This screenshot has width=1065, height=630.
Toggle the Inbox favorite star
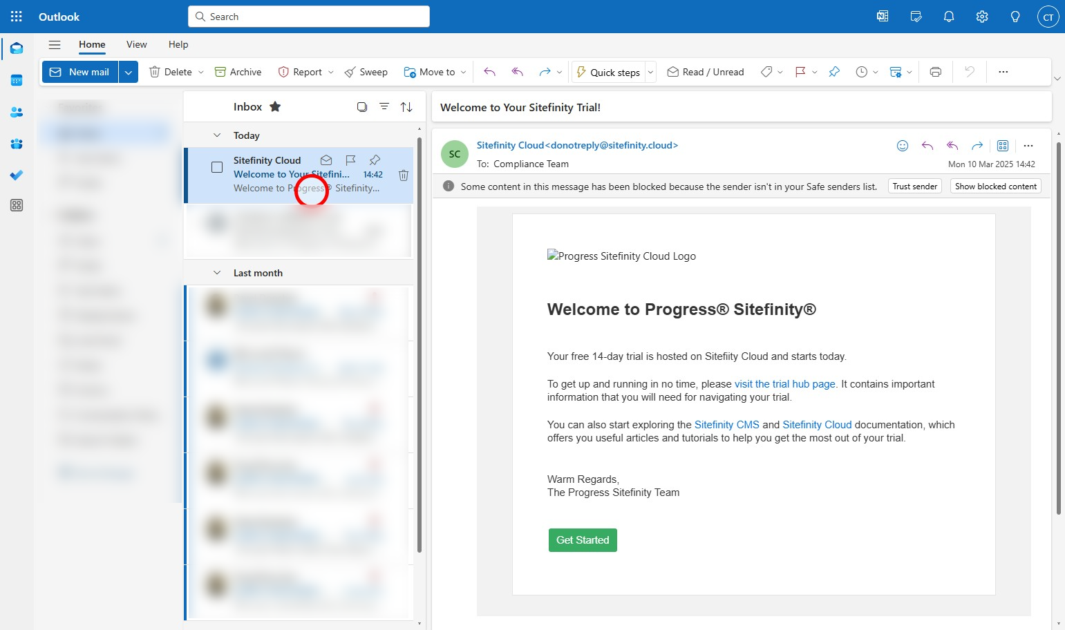coord(275,106)
